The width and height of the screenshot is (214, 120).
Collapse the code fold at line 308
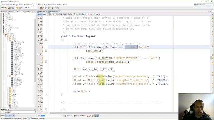[x=46, y=109]
